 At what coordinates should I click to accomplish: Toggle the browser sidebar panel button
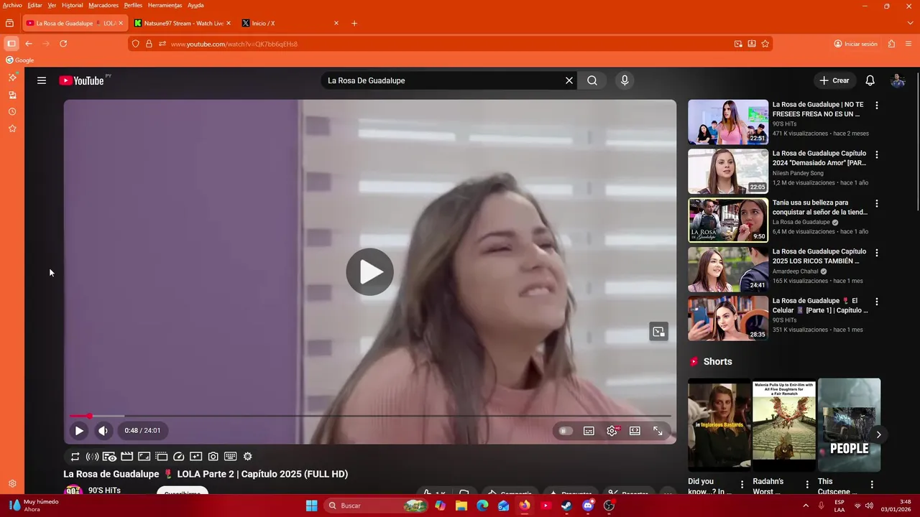point(11,44)
